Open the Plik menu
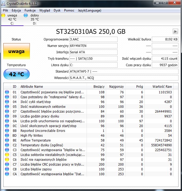Viewport: 182px width, 191px height. point(5,10)
